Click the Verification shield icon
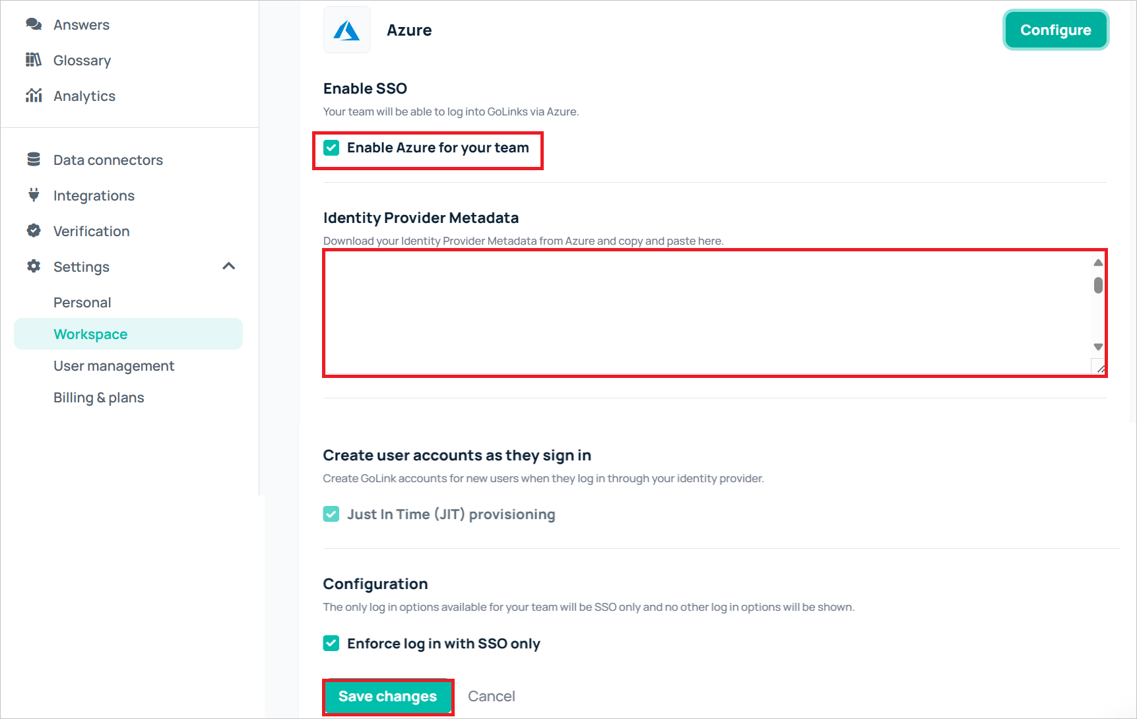 (34, 230)
